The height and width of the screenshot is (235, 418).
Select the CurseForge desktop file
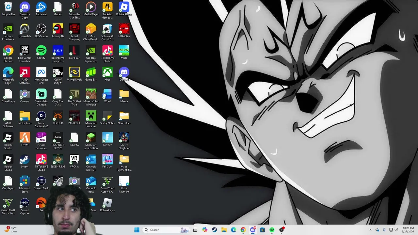8,96
